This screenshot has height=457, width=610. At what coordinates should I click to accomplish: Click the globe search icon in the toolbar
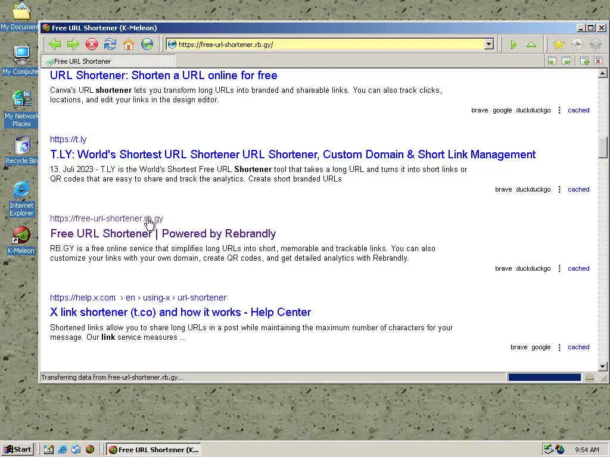[x=147, y=44]
